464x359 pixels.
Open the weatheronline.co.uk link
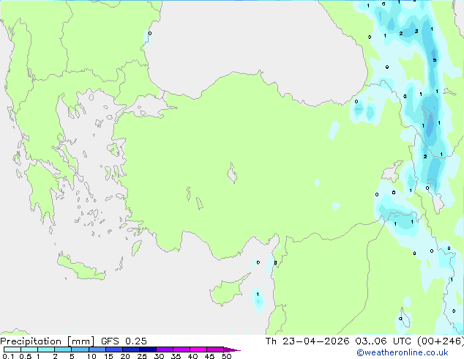tap(403, 352)
